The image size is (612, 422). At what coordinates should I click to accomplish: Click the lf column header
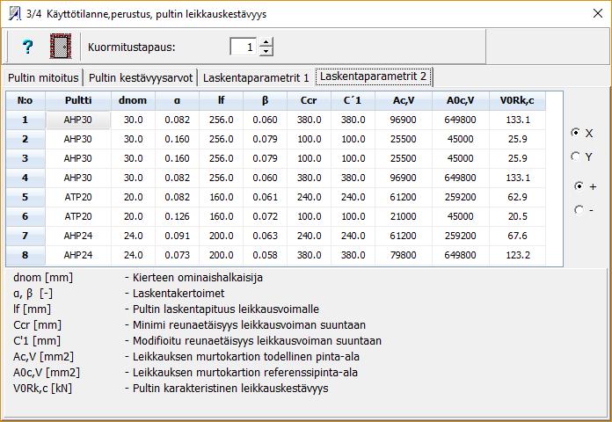click(222, 101)
